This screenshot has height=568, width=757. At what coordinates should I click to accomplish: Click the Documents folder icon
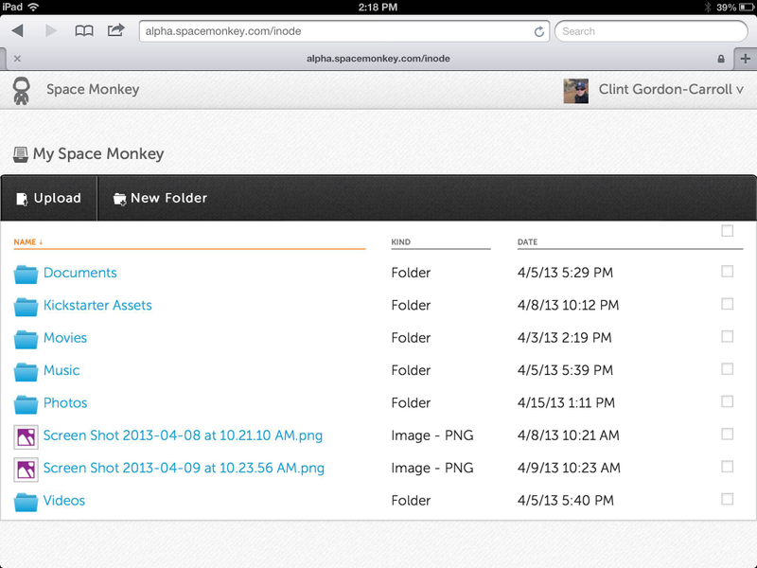click(x=26, y=274)
